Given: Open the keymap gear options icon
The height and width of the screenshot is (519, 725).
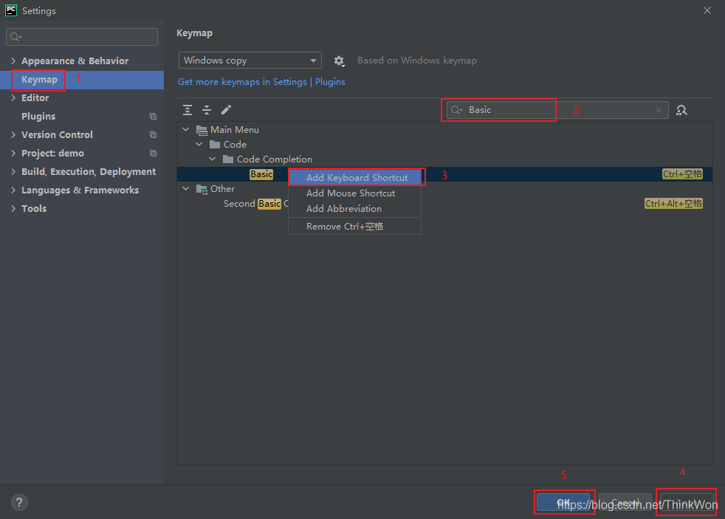Looking at the screenshot, I should click(x=340, y=61).
